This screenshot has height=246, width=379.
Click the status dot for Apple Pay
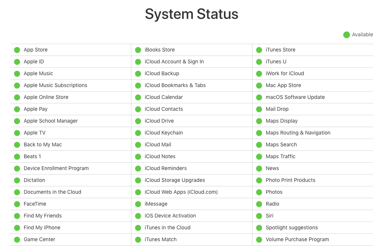[17, 109]
